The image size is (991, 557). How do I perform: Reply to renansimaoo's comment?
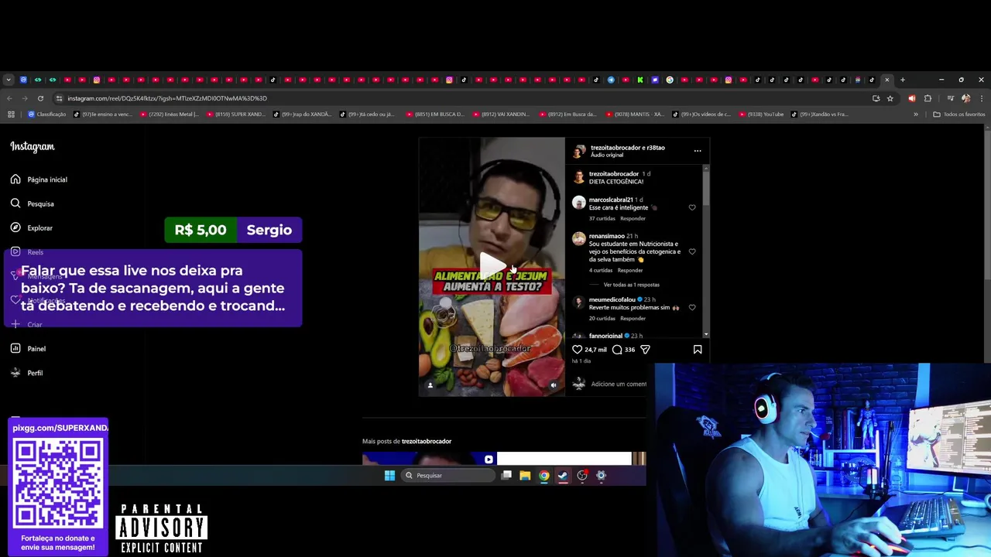(630, 270)
